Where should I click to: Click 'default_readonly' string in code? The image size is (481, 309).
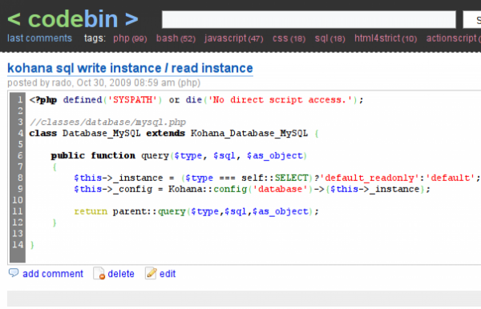point(370,178)
